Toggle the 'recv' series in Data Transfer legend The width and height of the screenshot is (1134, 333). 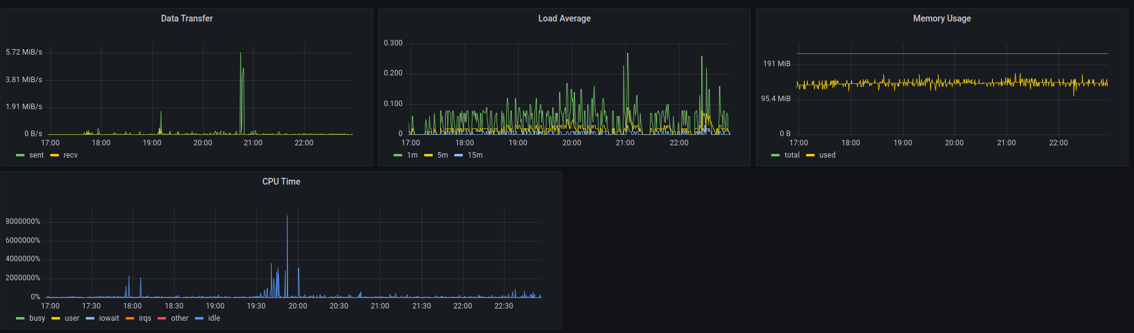click(x=70, y=155)
